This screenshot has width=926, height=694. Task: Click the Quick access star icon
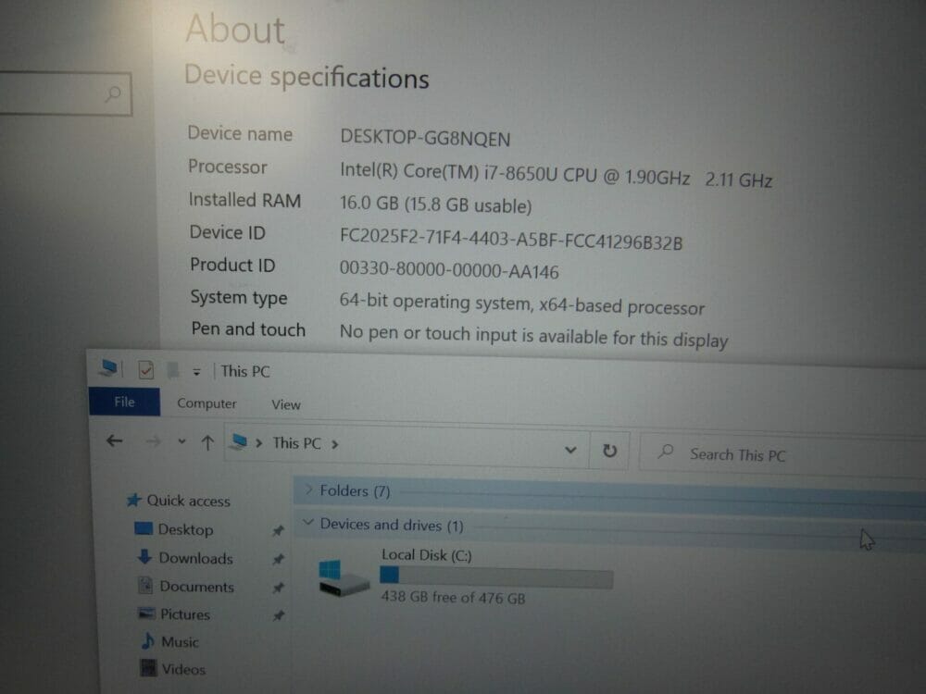(x=133, y=500)
